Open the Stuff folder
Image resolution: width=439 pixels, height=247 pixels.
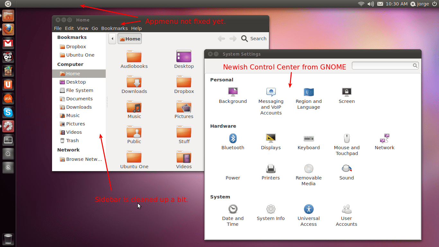(x=184, y=135)
